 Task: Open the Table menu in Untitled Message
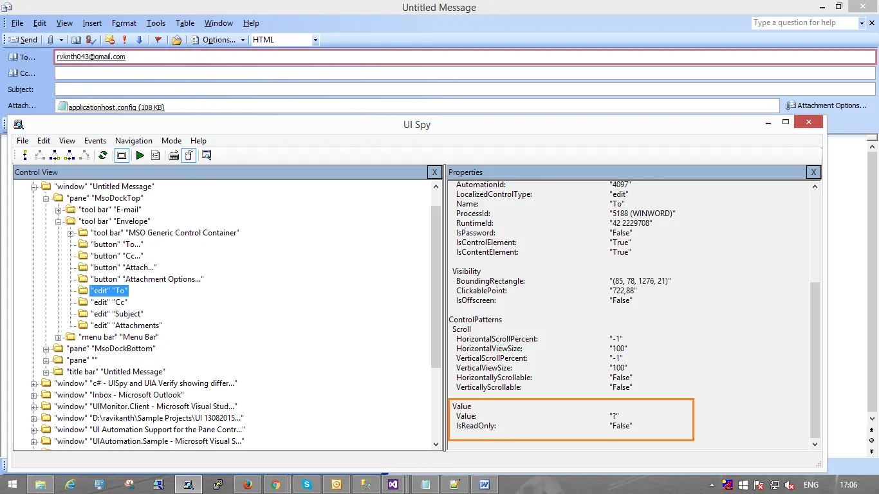click(x=185, y=23)
